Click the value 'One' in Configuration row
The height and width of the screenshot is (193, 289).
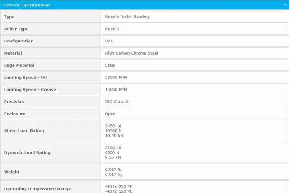109,41
